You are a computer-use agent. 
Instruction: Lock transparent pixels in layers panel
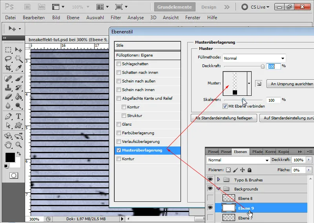tap(228, 170)
